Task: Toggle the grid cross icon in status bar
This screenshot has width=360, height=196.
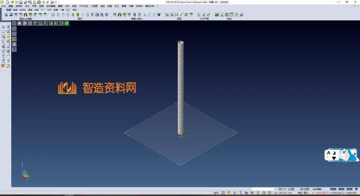Action: pos(270,193)
